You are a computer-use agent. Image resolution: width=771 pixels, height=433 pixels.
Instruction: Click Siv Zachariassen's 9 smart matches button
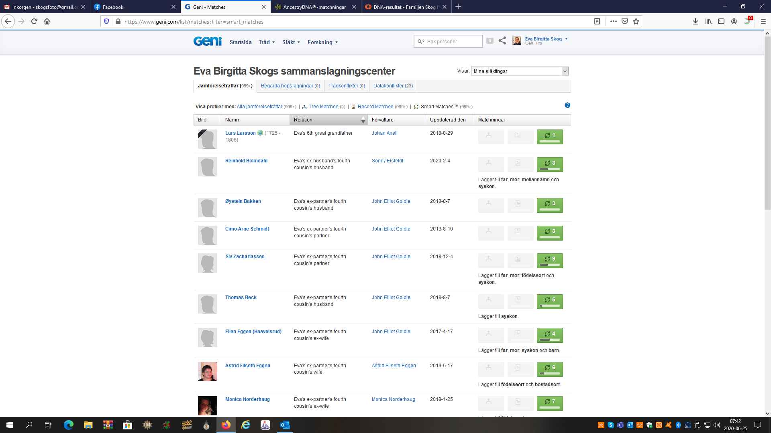549,260
